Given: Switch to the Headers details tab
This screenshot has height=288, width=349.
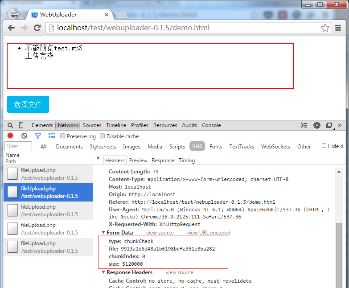Looking at the screenshot, I should pos(115,160).
